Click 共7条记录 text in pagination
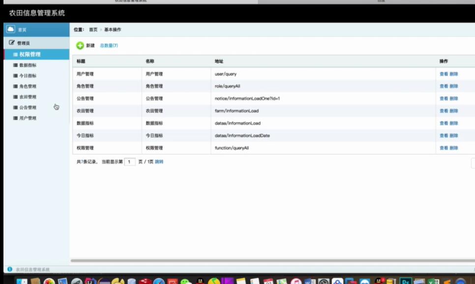The height and width of the screenshot is (284, 475). 87,162
